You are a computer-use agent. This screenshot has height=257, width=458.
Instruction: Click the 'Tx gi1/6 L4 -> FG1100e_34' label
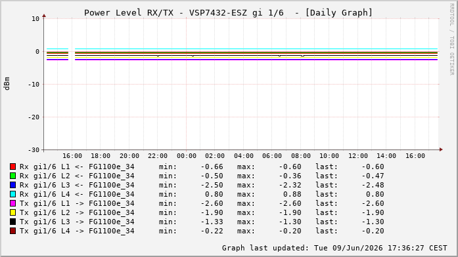point(77,231)
